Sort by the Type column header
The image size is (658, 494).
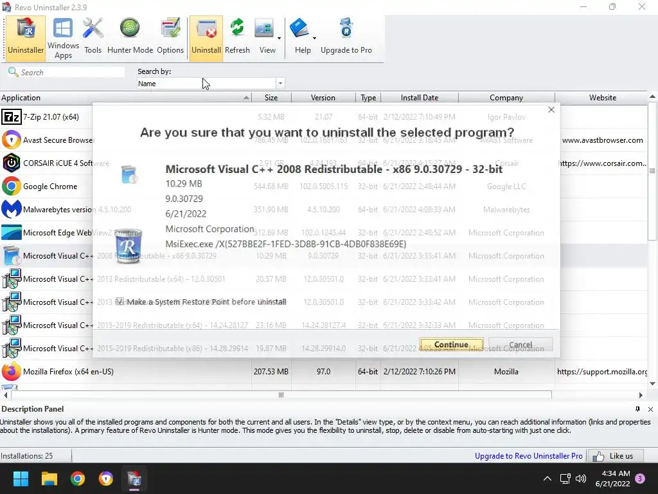(368, 98)
